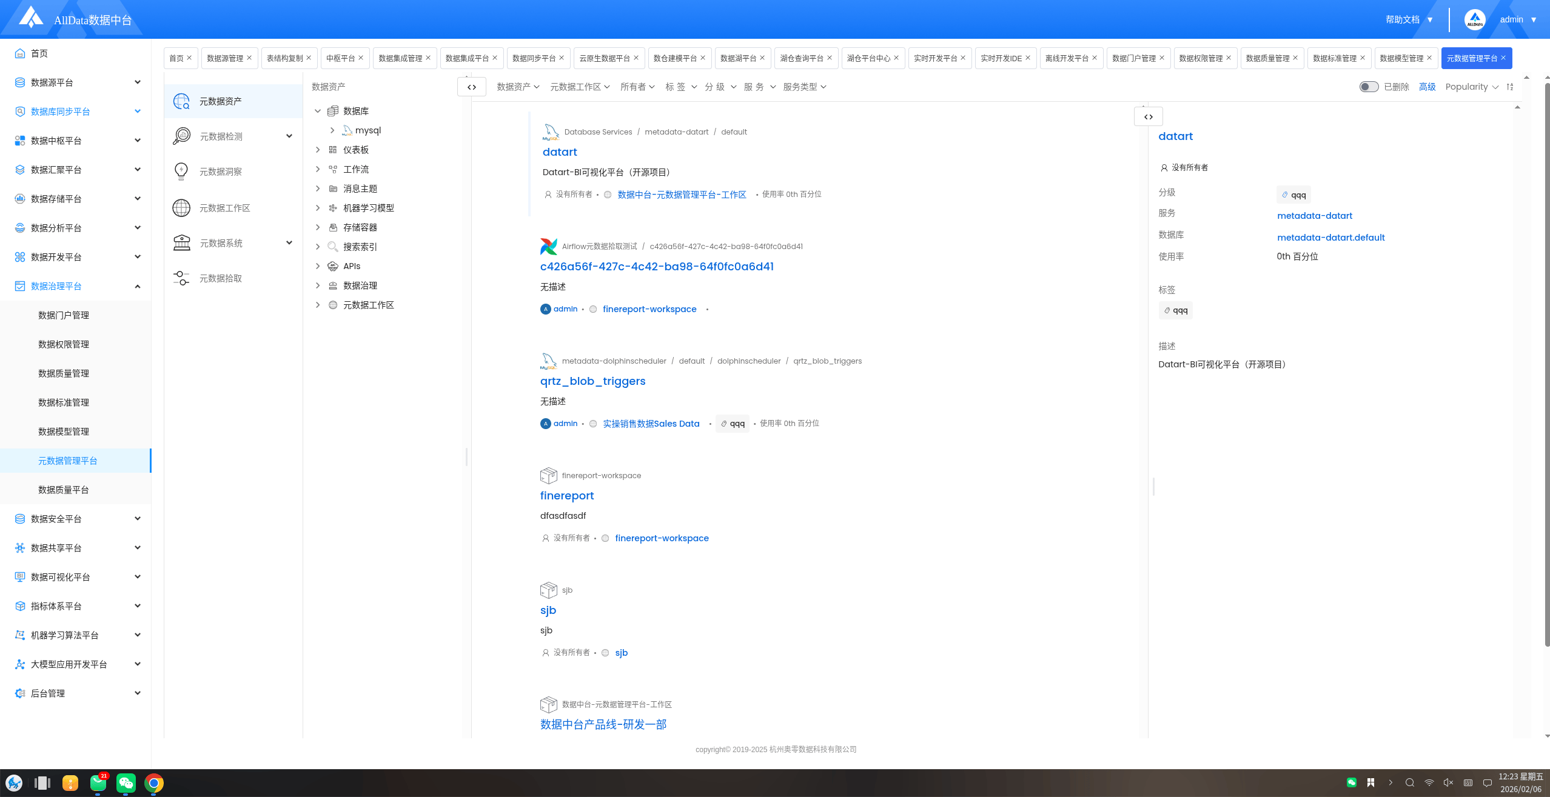Click the Airflow pinwheel icon of the c426a56f entry
Screen dimensions: 1550x797
pyautogui.click(x=549, y=247)
